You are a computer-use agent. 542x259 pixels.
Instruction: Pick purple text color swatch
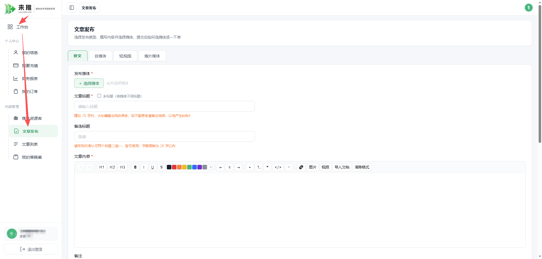200,167
